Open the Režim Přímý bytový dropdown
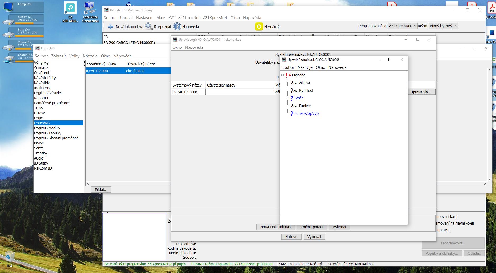This screenshot has width=496, height=273. (x=443, y=26)
